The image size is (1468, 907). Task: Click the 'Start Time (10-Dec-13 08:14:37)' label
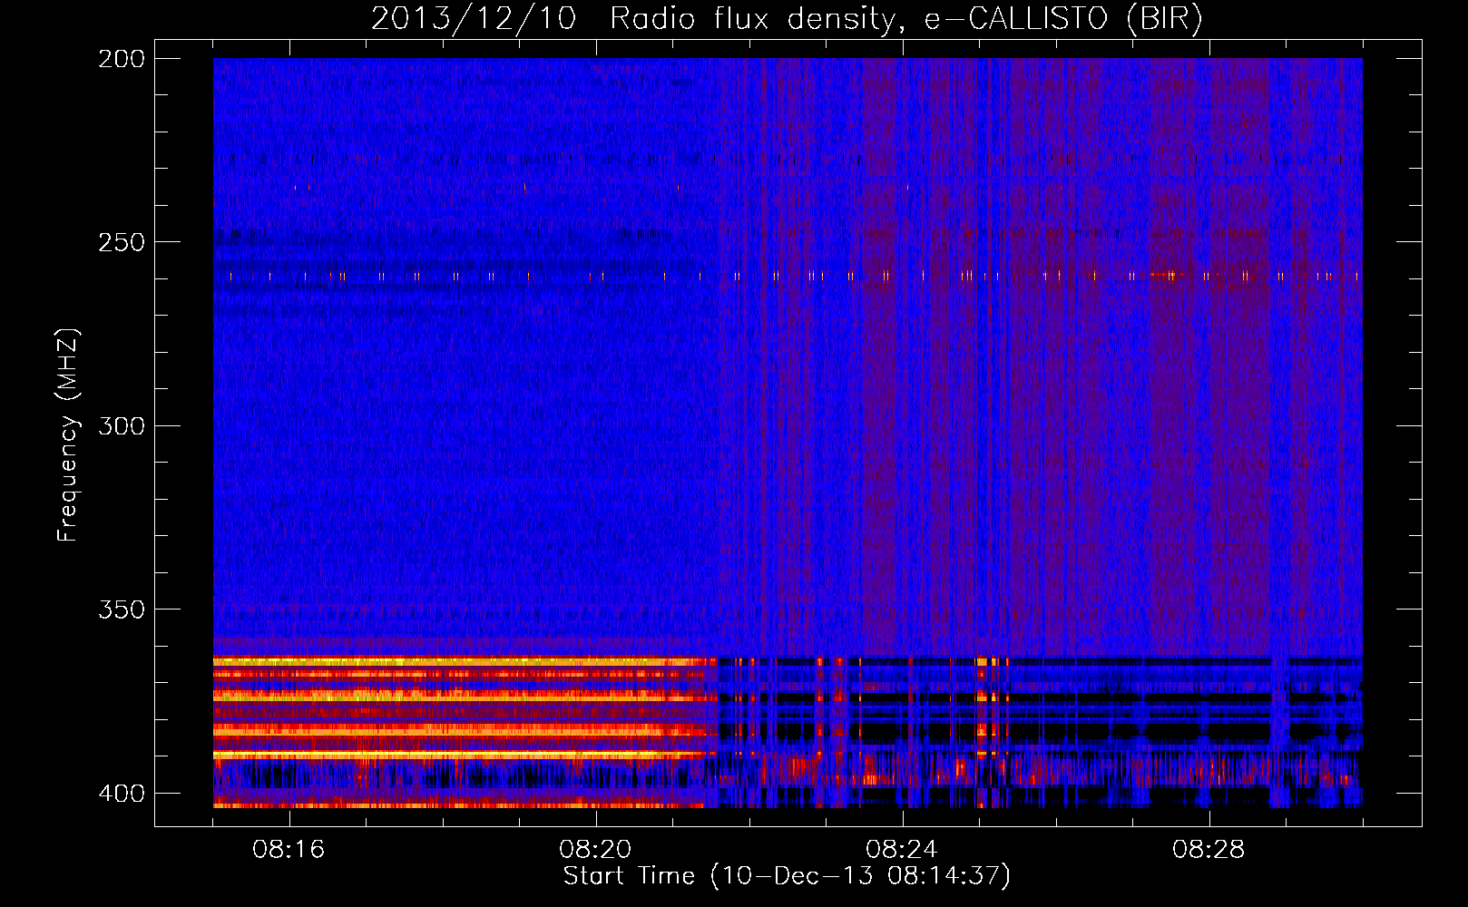coord(787,876)
